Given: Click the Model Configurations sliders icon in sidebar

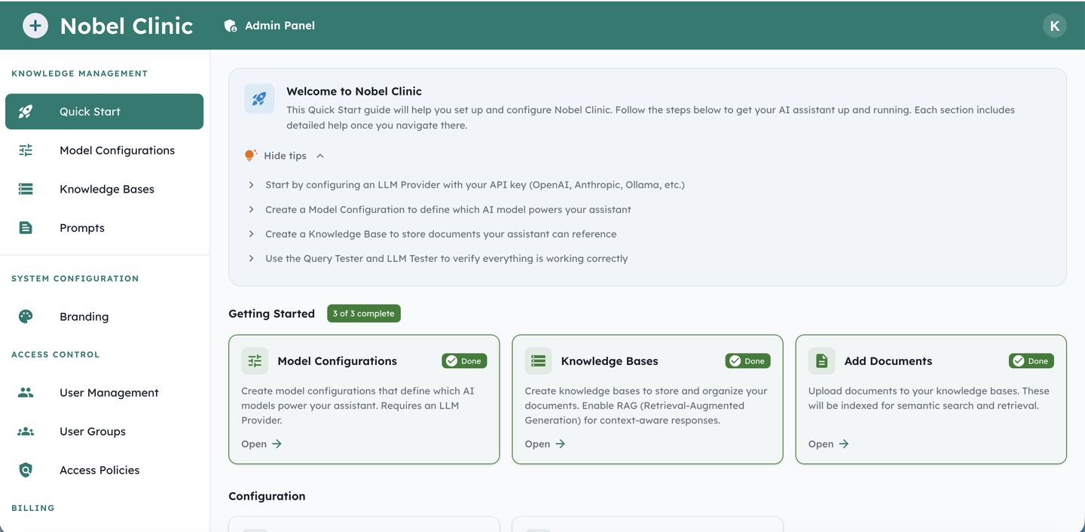Looking at the screenshot, I should [x=26, y=150].
